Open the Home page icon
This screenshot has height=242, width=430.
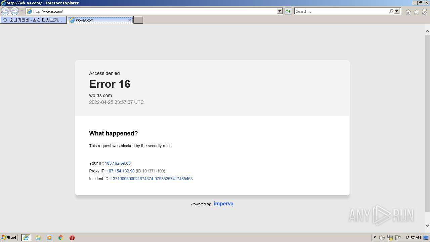click(x=408, y=12)
